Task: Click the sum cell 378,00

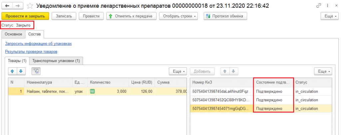Action: (x=171, y=91)
